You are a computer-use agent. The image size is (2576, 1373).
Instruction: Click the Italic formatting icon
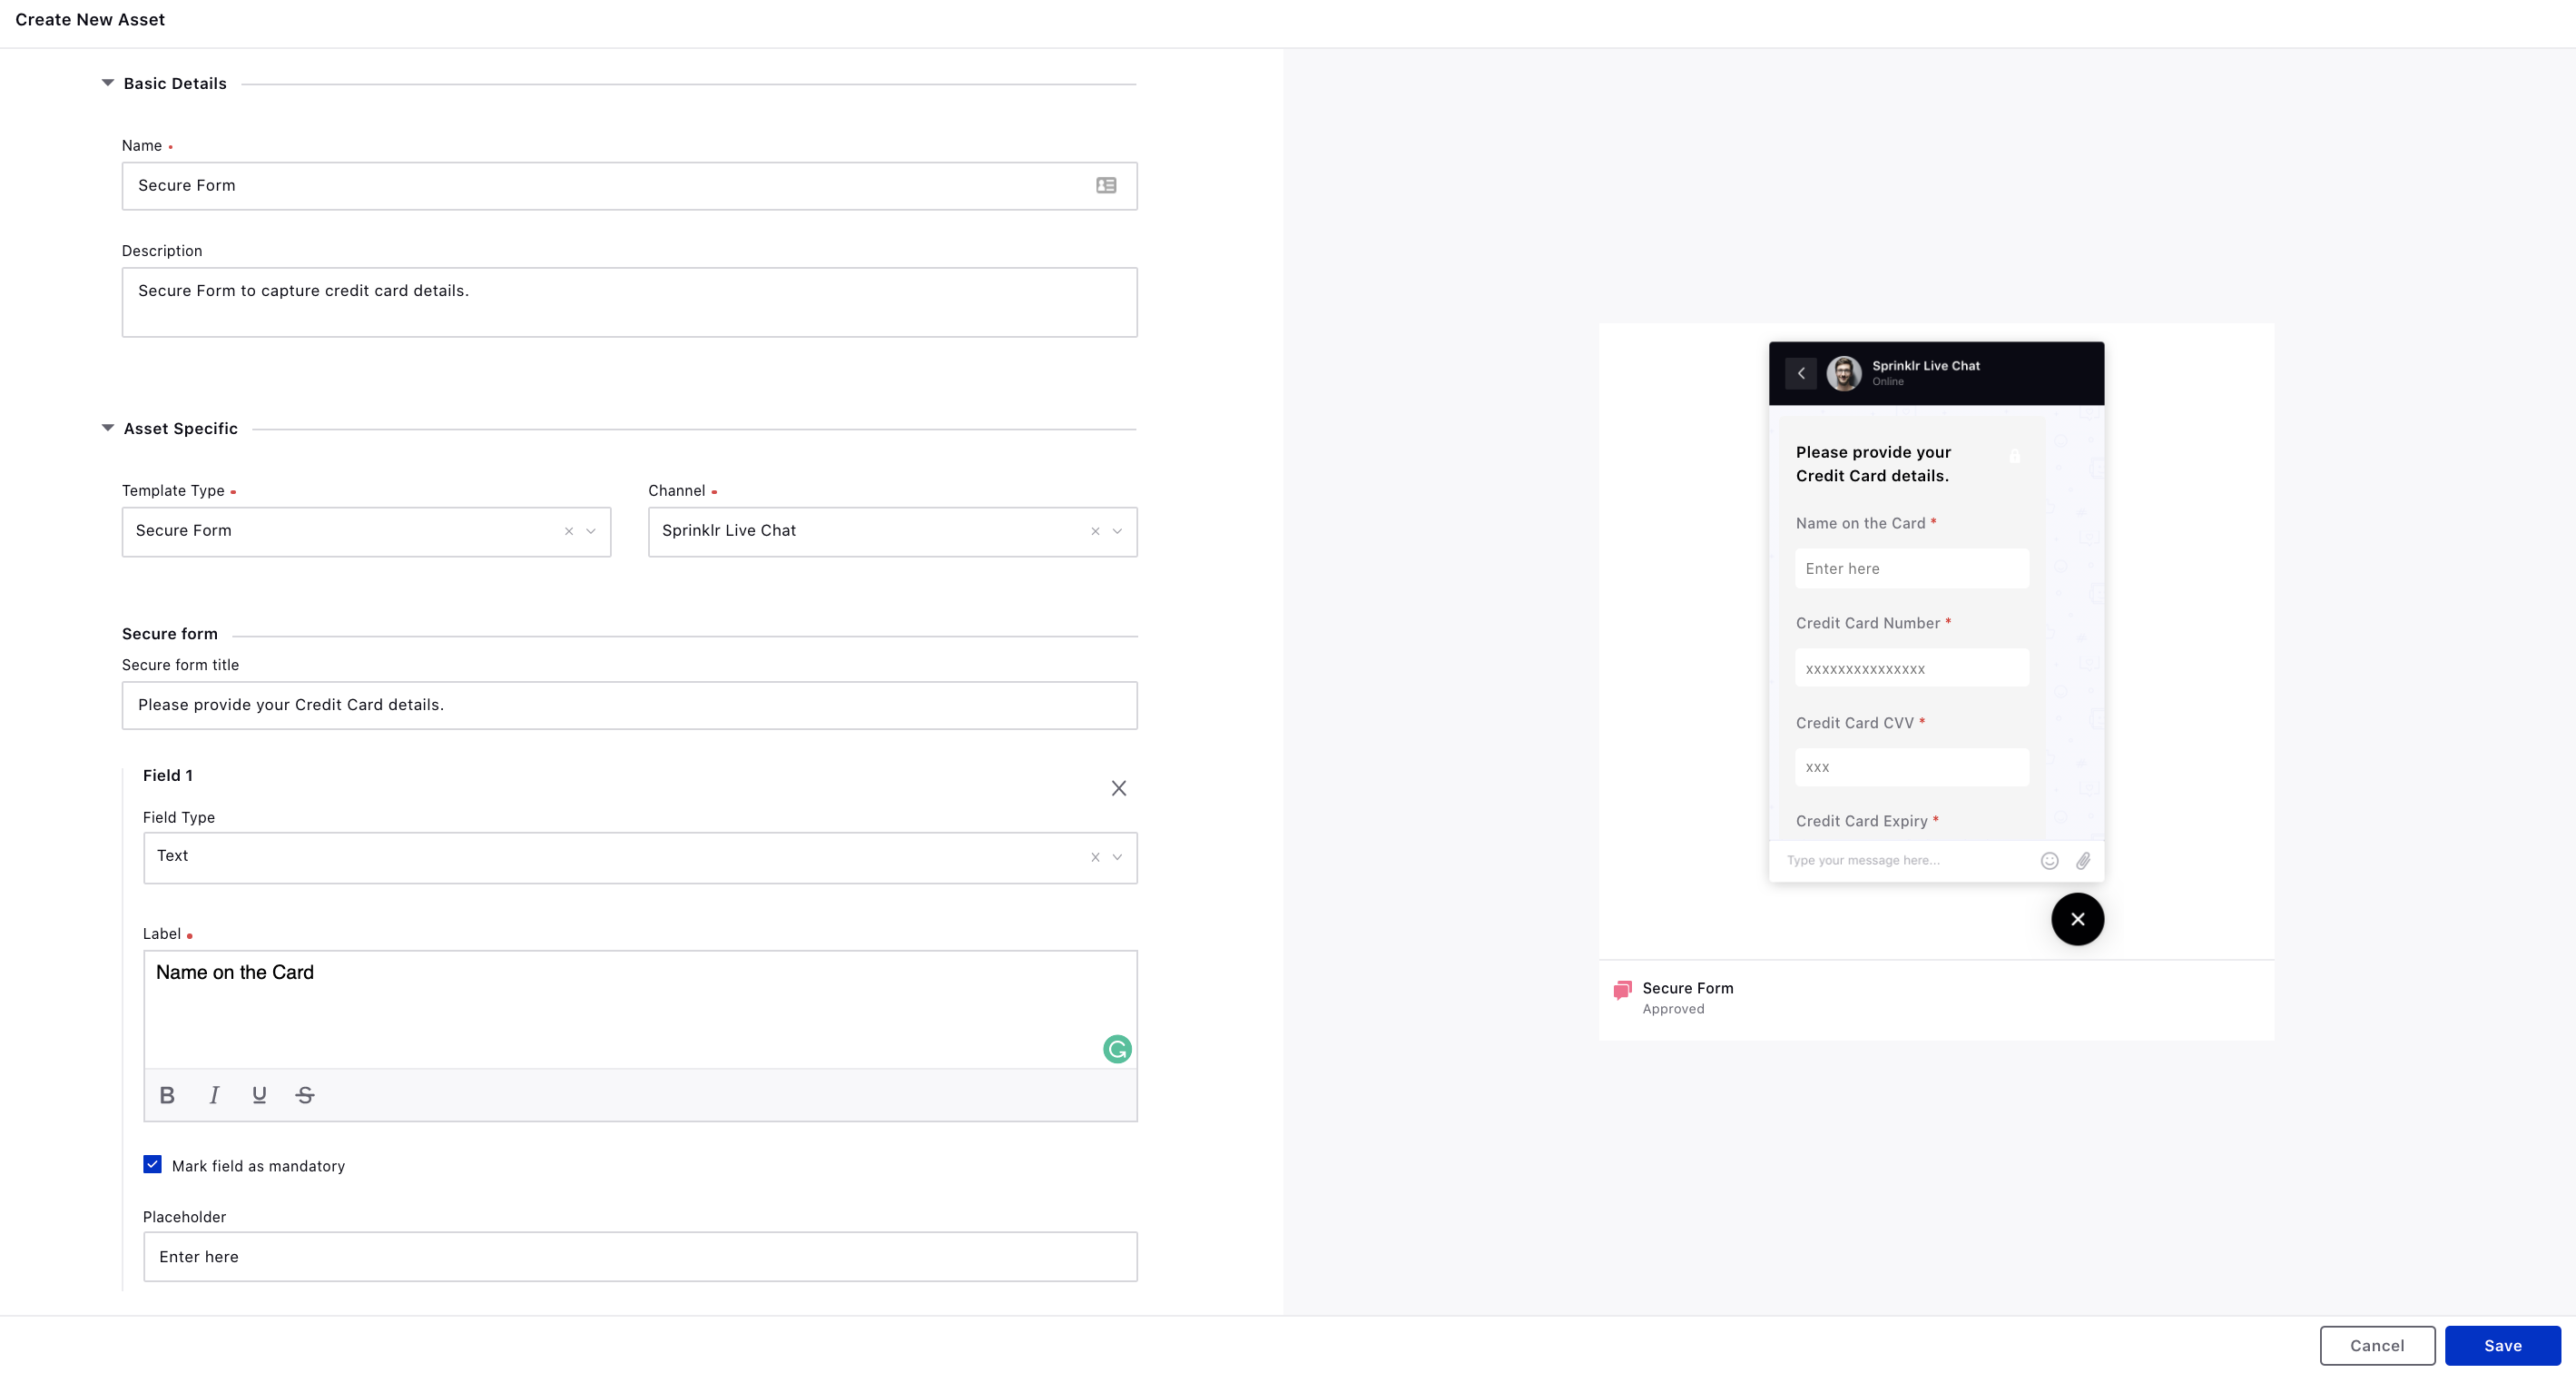[213, 1093]
